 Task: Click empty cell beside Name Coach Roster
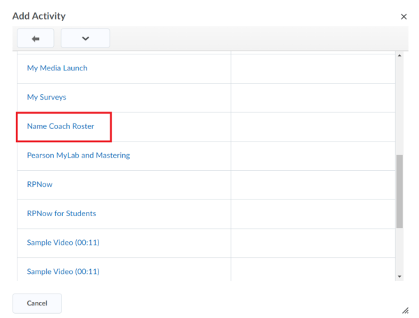point(313,127)
